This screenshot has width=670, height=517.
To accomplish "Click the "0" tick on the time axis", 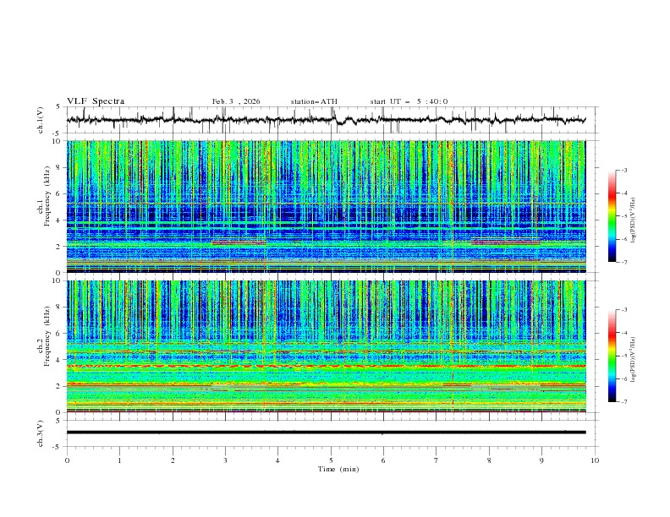I will [x=67, y=460].
